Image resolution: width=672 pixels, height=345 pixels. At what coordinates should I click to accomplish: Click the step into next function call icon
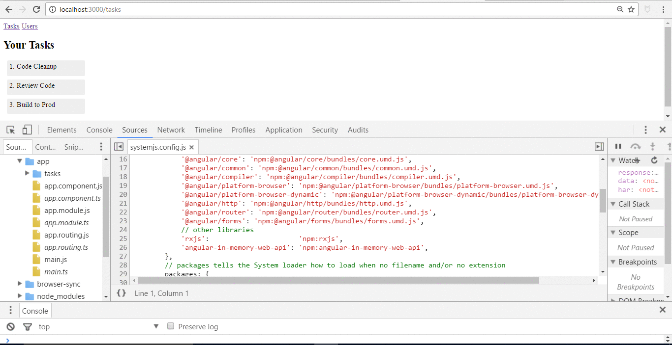coord(651,146)
